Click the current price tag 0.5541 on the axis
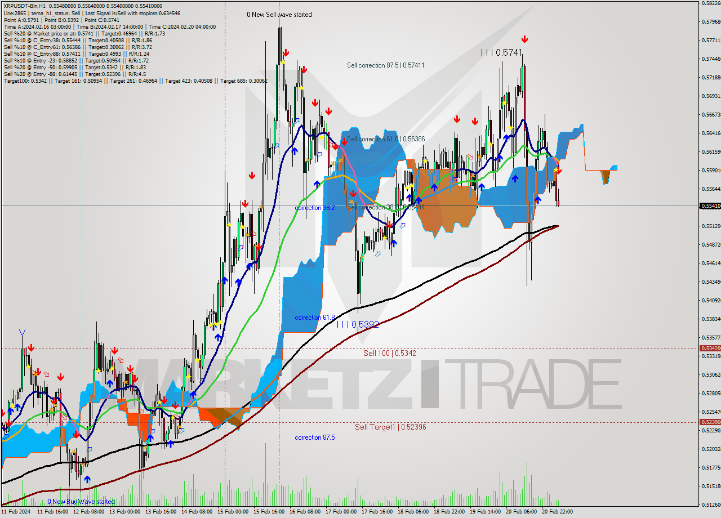721x518 pixels. pos(710,206)
